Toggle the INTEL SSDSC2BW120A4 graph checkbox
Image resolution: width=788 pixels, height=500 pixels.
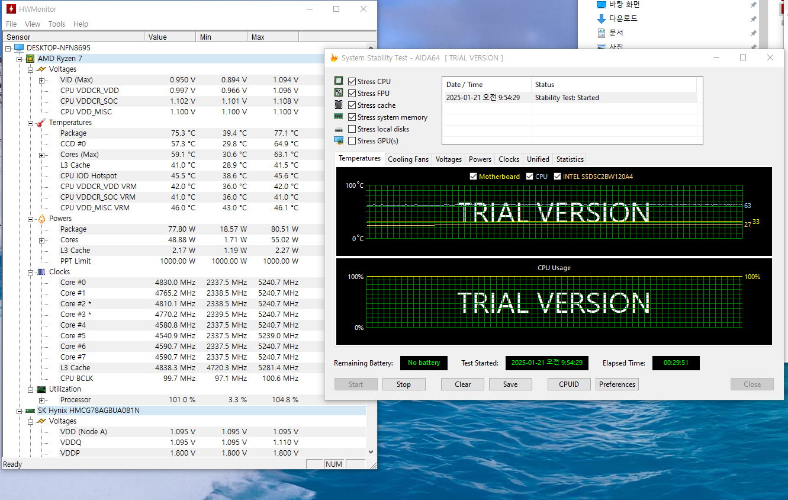(558, 177)
